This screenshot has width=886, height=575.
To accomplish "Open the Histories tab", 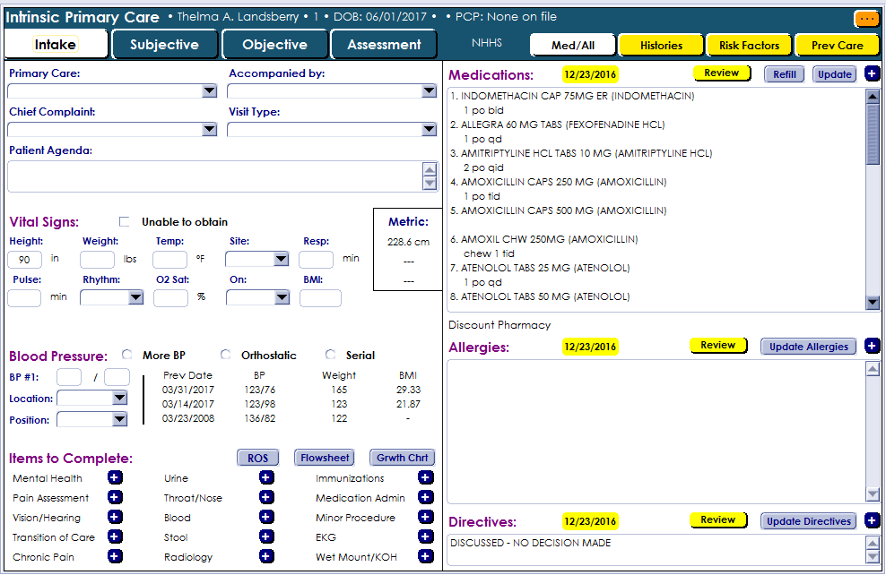I will click(661, 45).
